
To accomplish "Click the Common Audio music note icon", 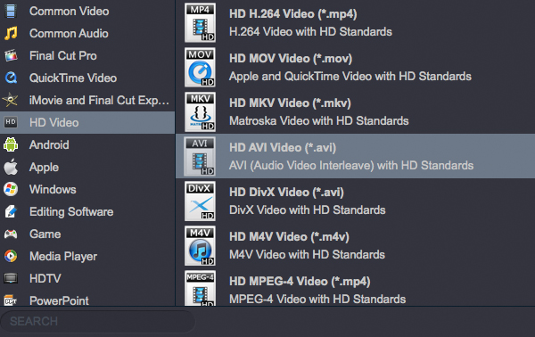I will click(x=11, y=33).
